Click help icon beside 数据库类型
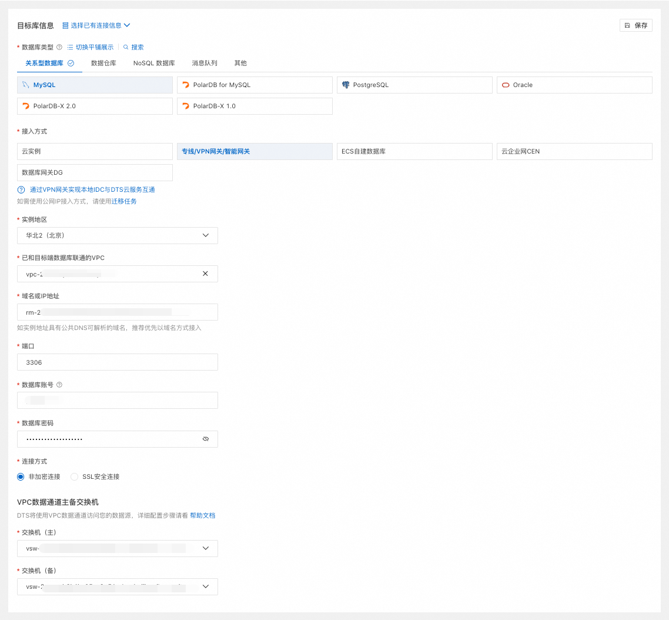This screenshot has height=620, width=669. click(x=59, y=47)
